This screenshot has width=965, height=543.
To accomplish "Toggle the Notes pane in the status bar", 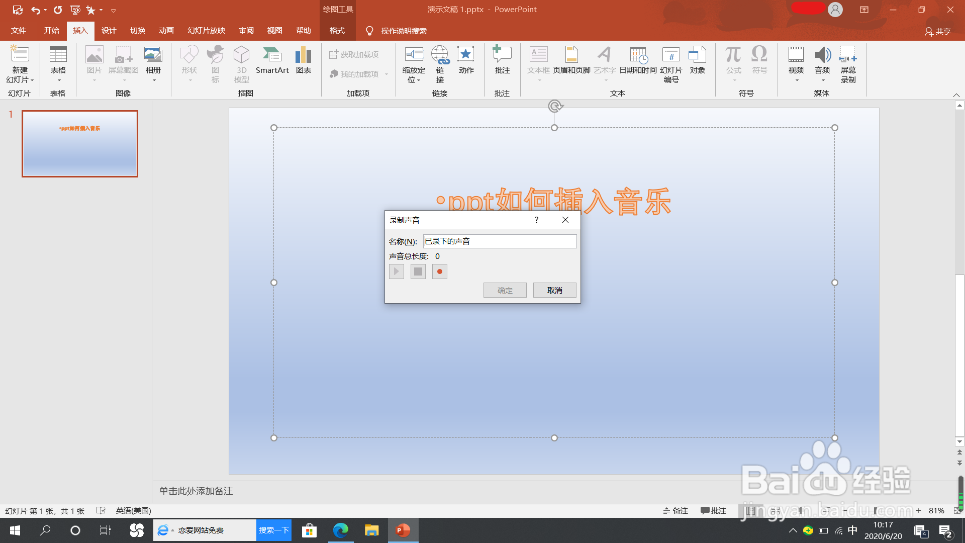I will (x=675, y=511).
